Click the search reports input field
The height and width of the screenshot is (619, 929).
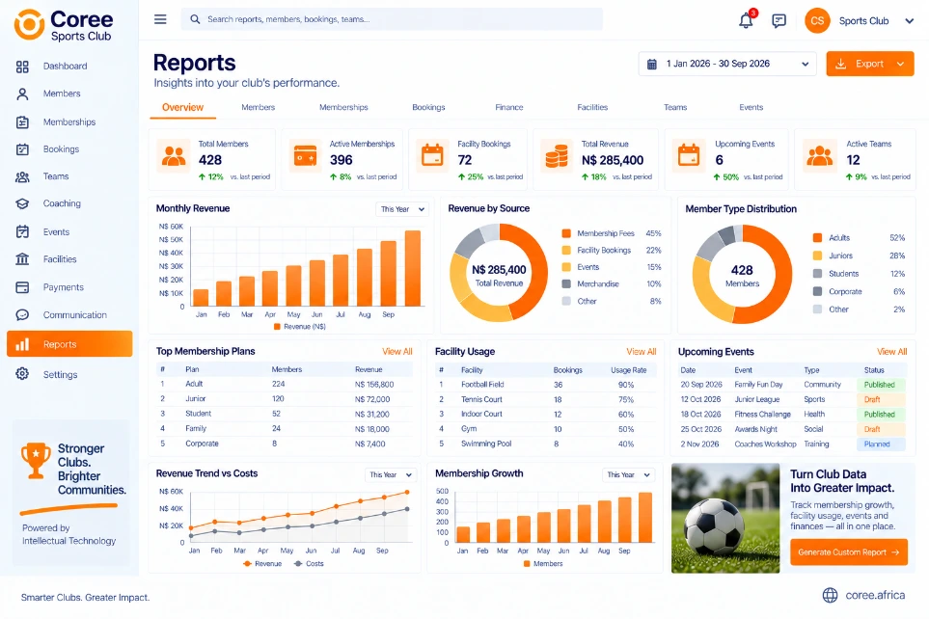pos(392,19)
